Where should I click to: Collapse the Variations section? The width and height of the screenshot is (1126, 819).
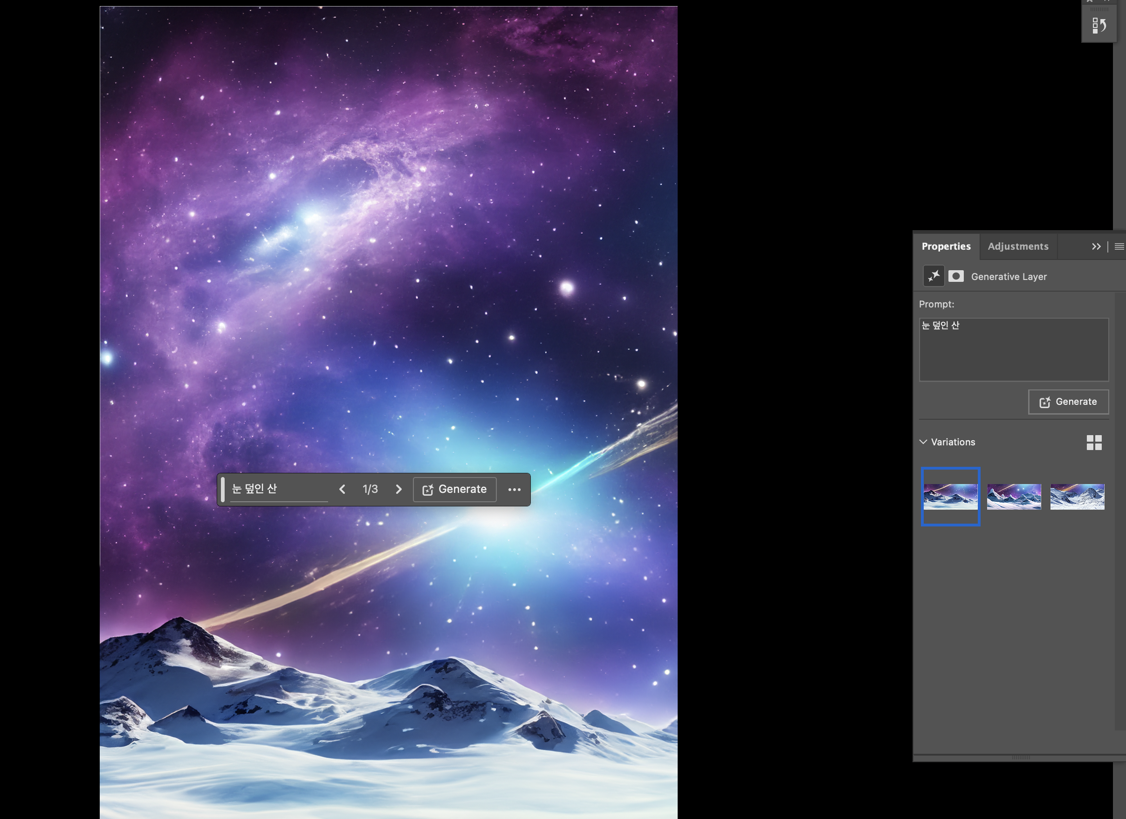tap(923, 442)
